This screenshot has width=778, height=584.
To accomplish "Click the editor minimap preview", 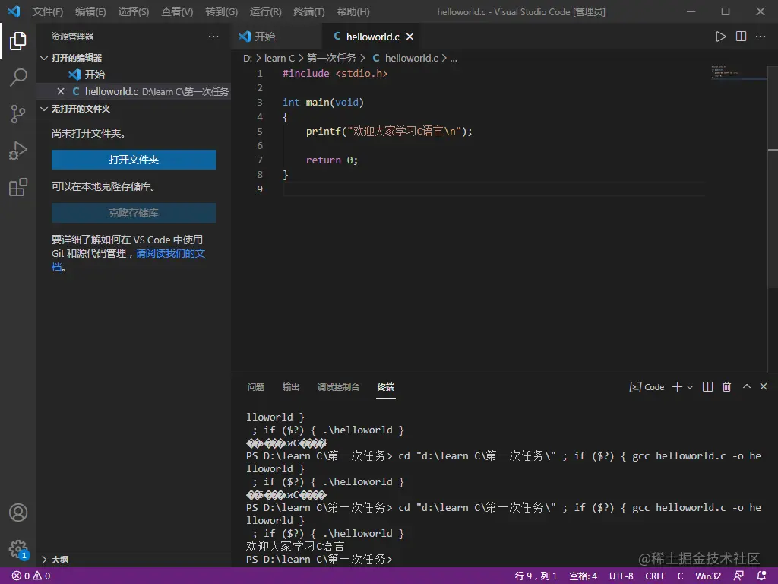I will (x=738, y=72).
